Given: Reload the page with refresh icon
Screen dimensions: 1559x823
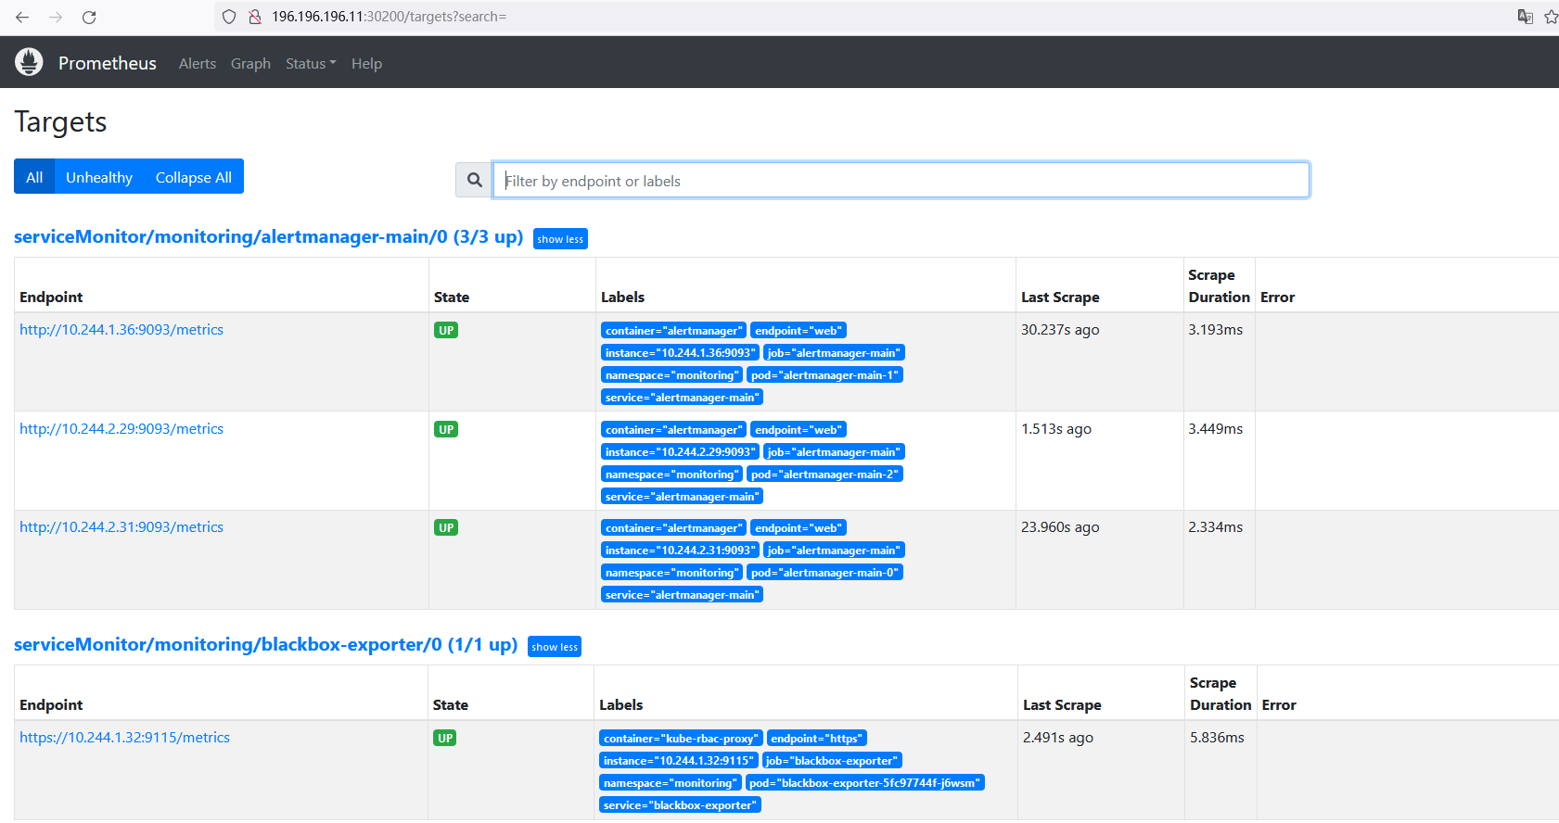Looking at the screenshot, I should (89, 17).
